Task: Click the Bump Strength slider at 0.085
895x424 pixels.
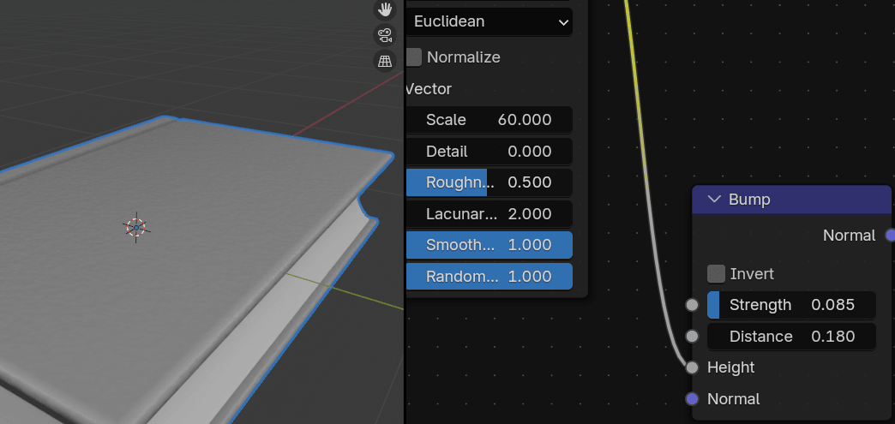Action: pos(790,305)
